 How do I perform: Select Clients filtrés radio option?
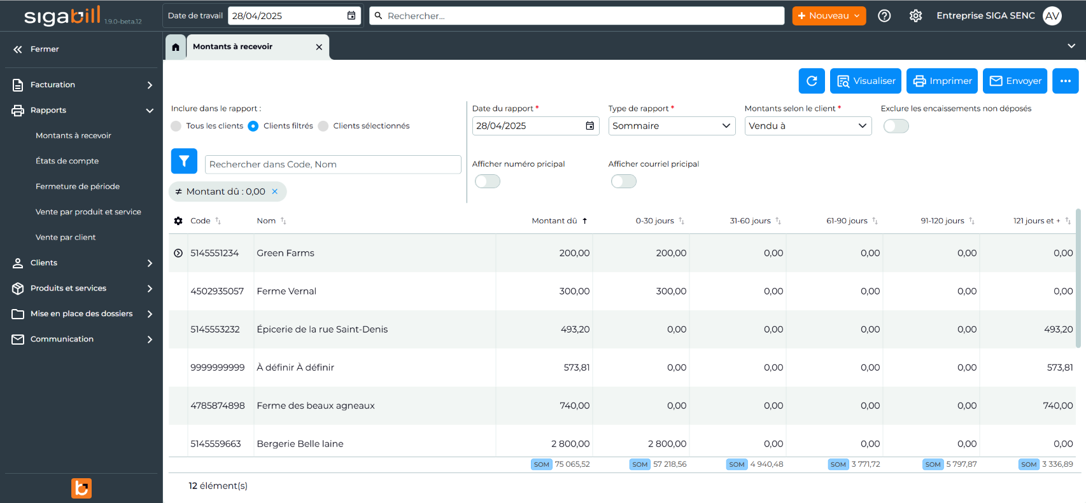[x=253, y=126]
